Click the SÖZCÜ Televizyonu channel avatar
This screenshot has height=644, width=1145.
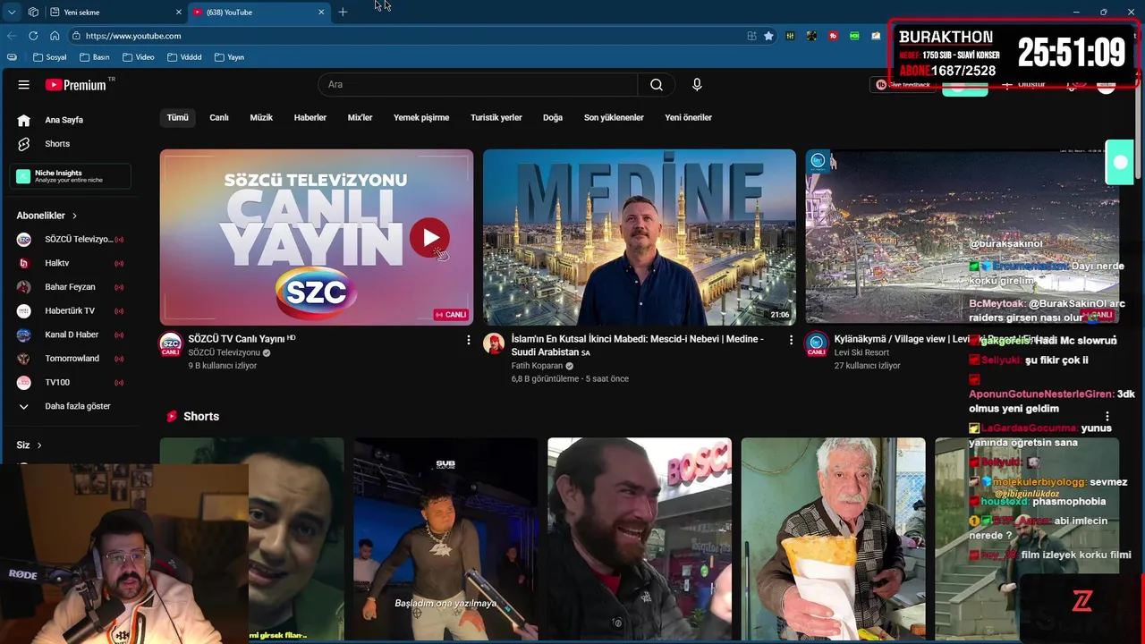point(170,343)
